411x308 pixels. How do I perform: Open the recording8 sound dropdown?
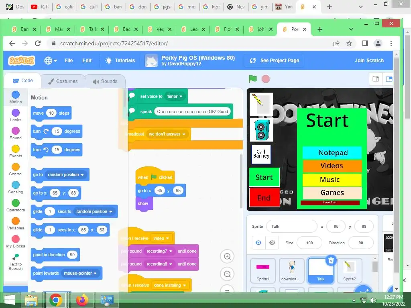(x=159, y=264)
